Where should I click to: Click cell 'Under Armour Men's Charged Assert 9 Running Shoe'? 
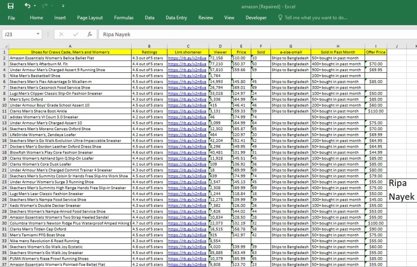pos(70,70)
